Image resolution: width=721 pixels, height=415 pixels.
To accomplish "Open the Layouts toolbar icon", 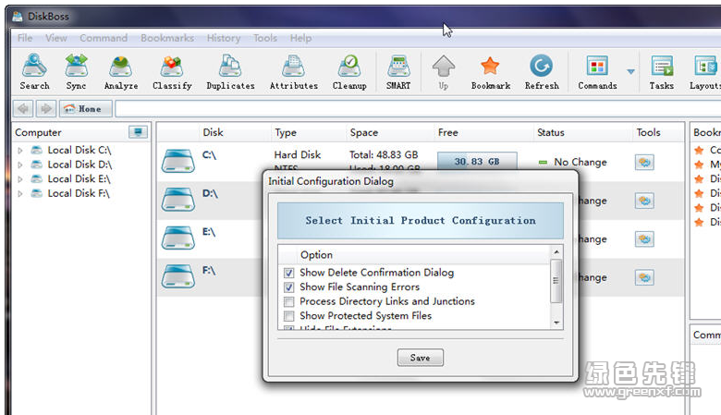I will point(705,72).
